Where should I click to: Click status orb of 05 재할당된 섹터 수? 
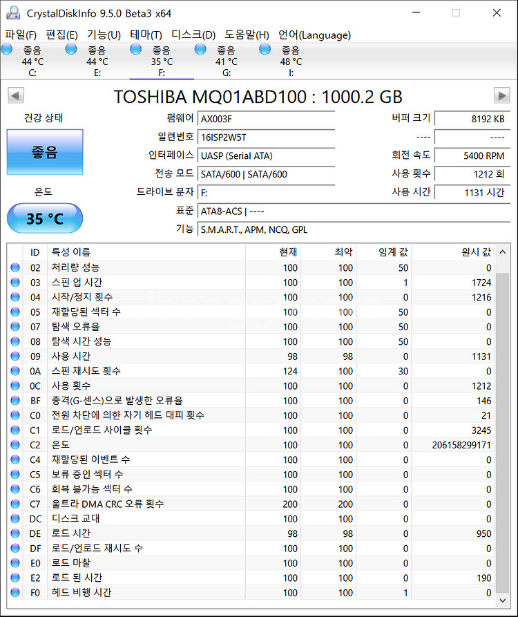tap(15, 312)
